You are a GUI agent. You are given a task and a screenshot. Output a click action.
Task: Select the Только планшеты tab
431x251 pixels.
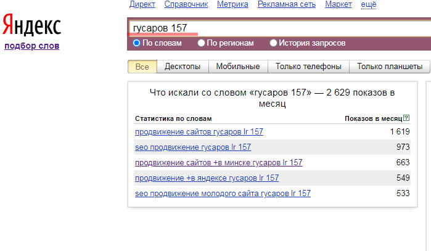point(390,67)
